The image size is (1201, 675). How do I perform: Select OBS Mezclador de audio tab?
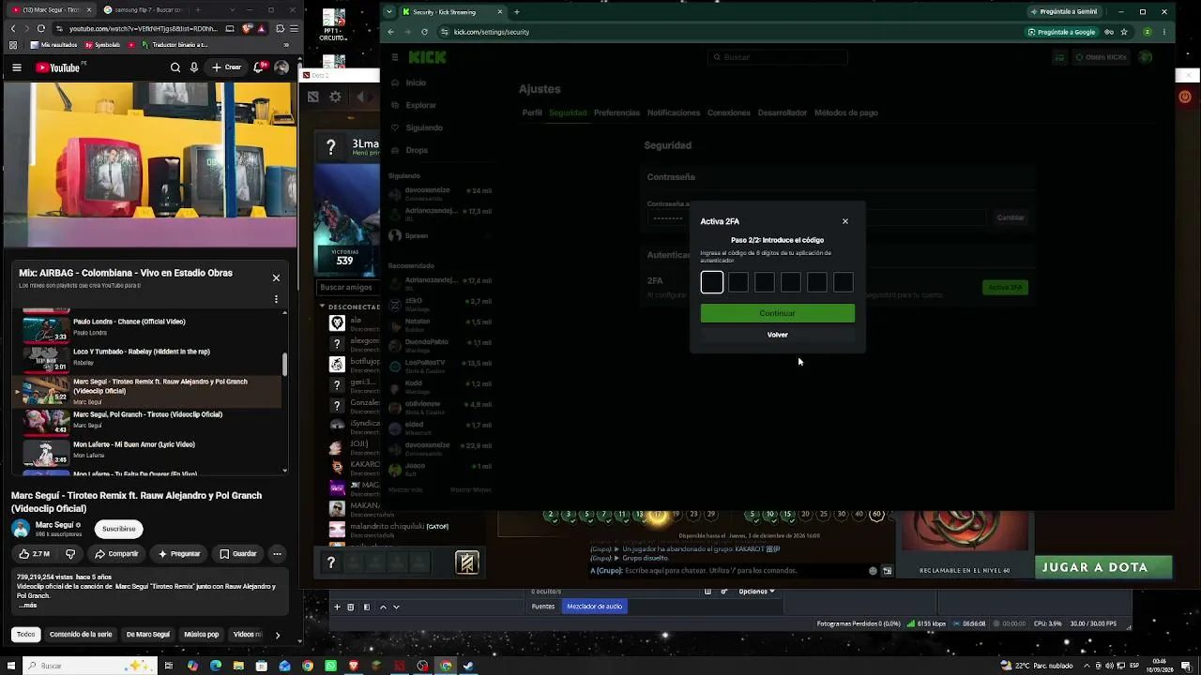[x=594, y=607]
